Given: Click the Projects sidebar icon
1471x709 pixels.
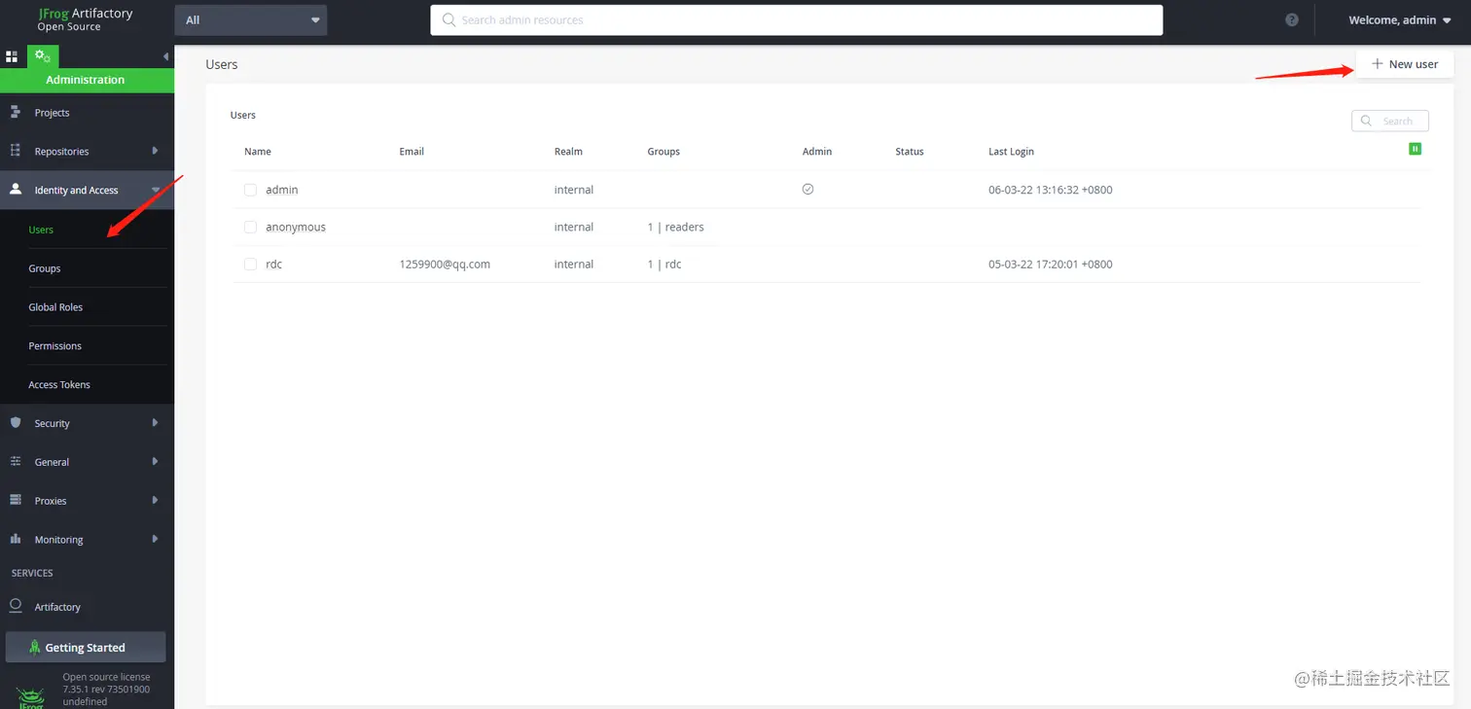Looking at the screenshot, I should [x=16, y=112].
